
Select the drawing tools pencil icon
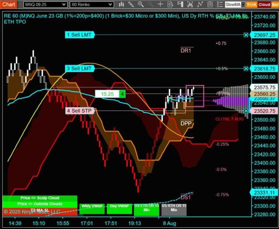[131, 4]
